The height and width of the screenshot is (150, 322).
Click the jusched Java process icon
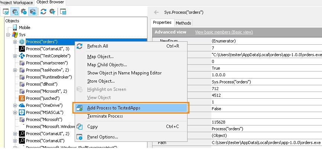[x=22, y=98]
